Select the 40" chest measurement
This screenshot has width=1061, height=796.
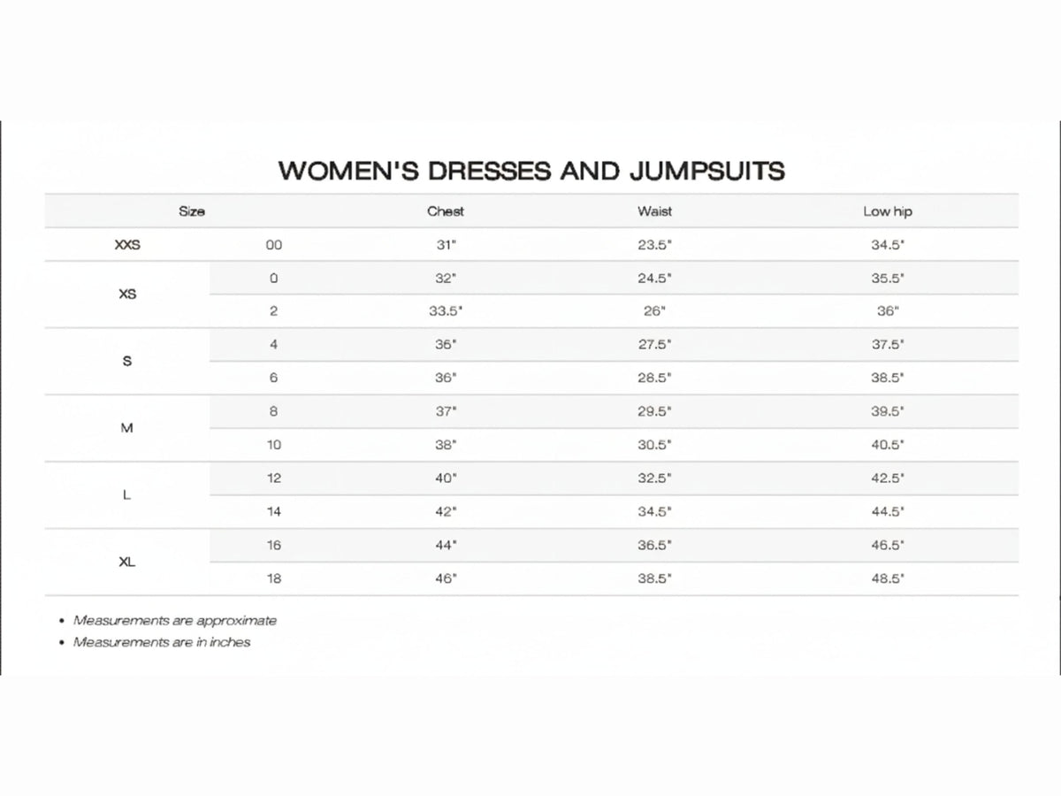point(446,478)
